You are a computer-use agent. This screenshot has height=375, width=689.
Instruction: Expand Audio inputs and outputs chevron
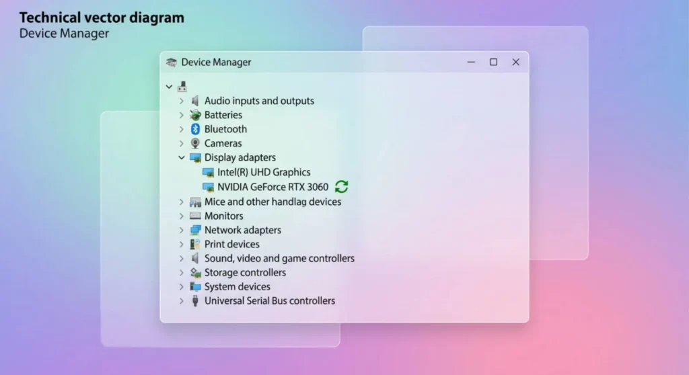tap(182, 101)
